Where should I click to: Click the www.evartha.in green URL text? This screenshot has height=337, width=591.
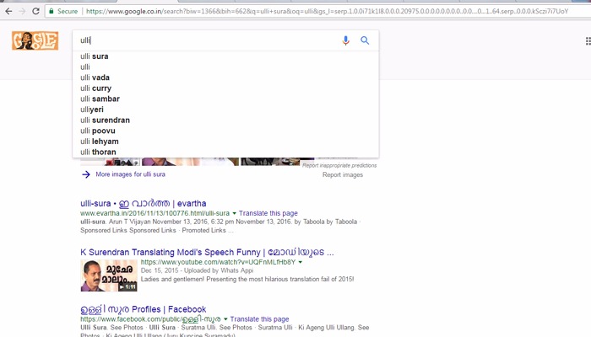coord(155,213)
